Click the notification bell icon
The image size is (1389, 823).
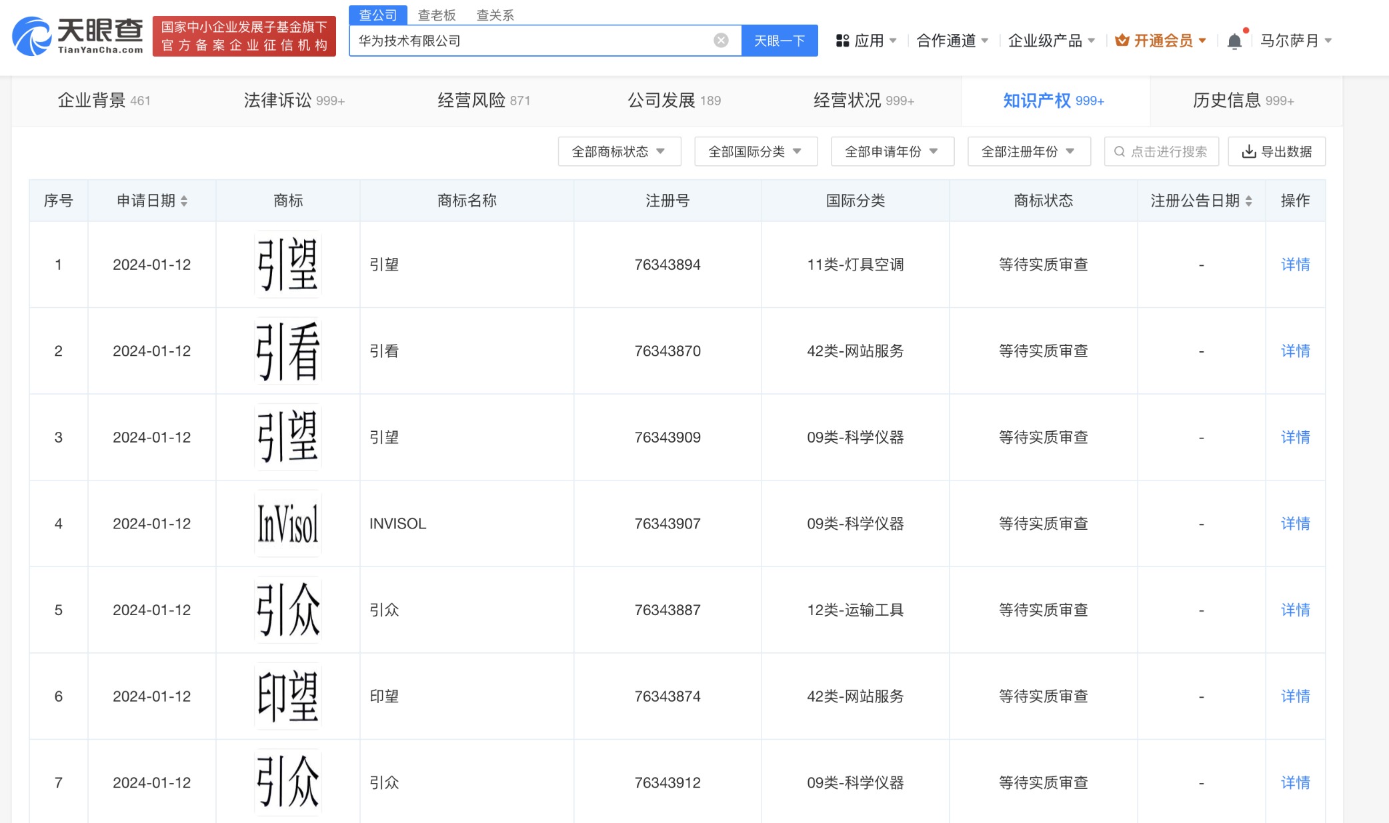pyautogui.click(x=1234, y=41)
